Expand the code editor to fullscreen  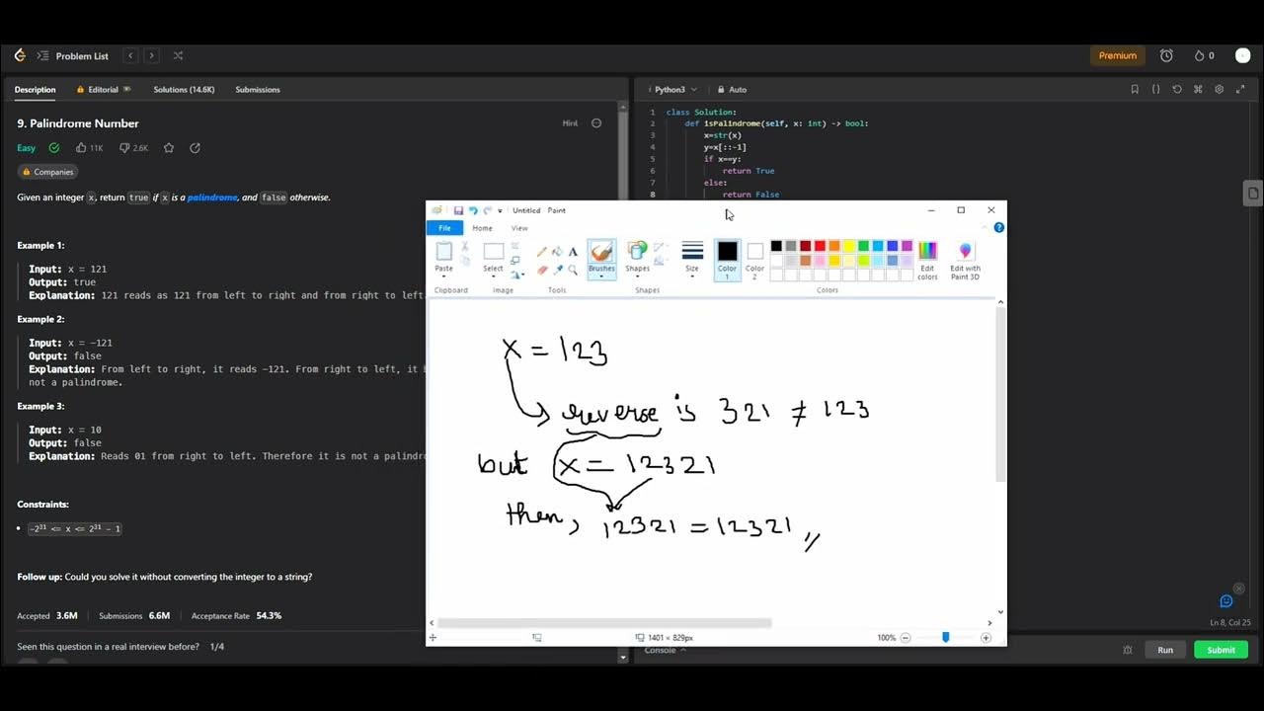point(1240,89)
